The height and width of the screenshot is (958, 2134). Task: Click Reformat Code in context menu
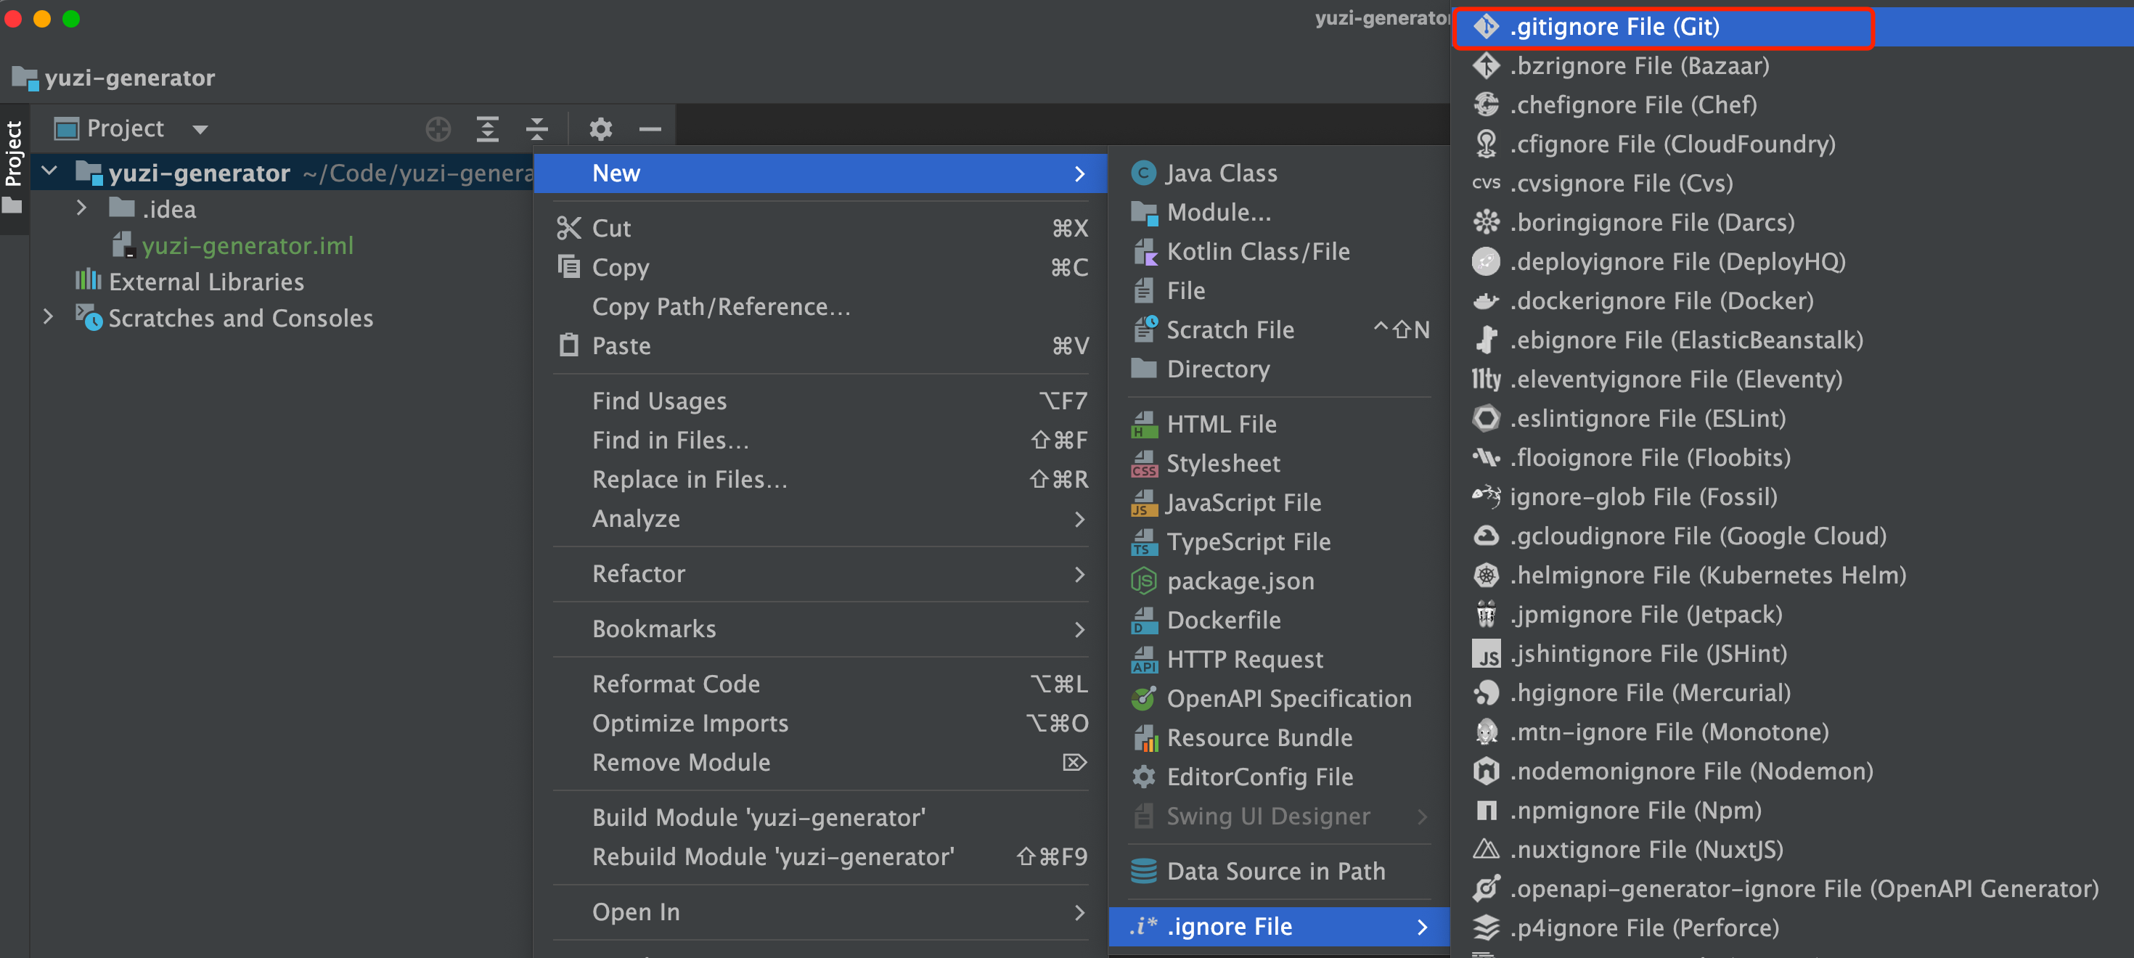[675, 684]
